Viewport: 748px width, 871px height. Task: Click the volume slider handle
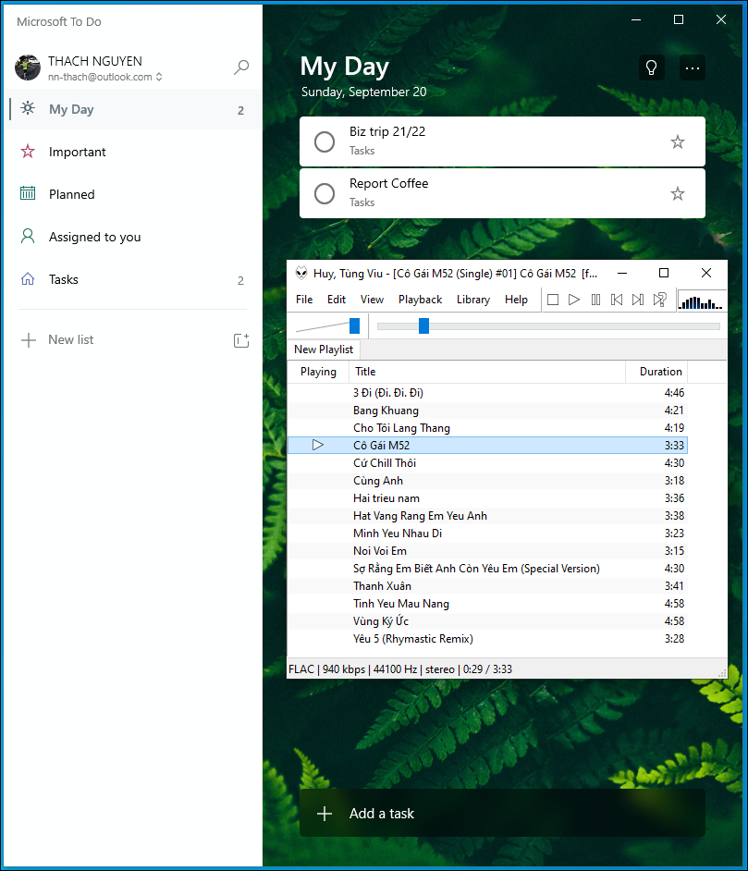[354, 326]
